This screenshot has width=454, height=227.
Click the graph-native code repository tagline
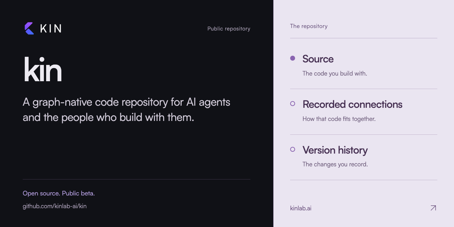pos(127,110)
